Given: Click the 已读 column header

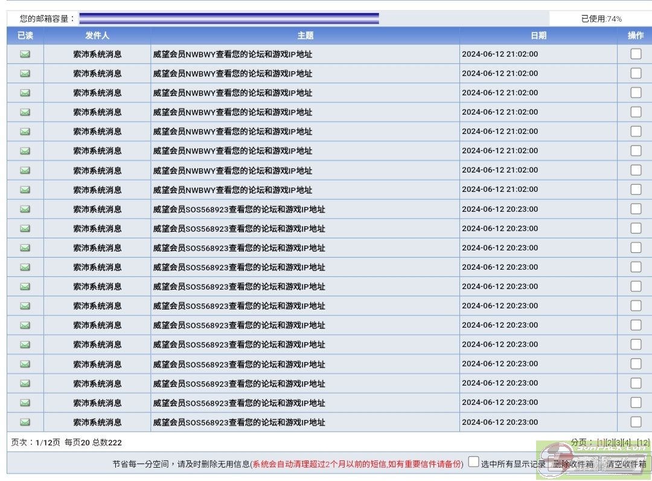Looking at the screenshot, I should pyautogui.click(x=25, y=36).
